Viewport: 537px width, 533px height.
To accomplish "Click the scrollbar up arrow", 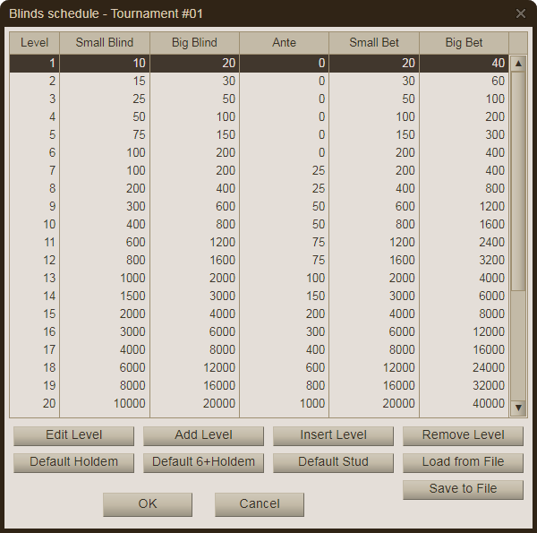I will click(518, 64).
